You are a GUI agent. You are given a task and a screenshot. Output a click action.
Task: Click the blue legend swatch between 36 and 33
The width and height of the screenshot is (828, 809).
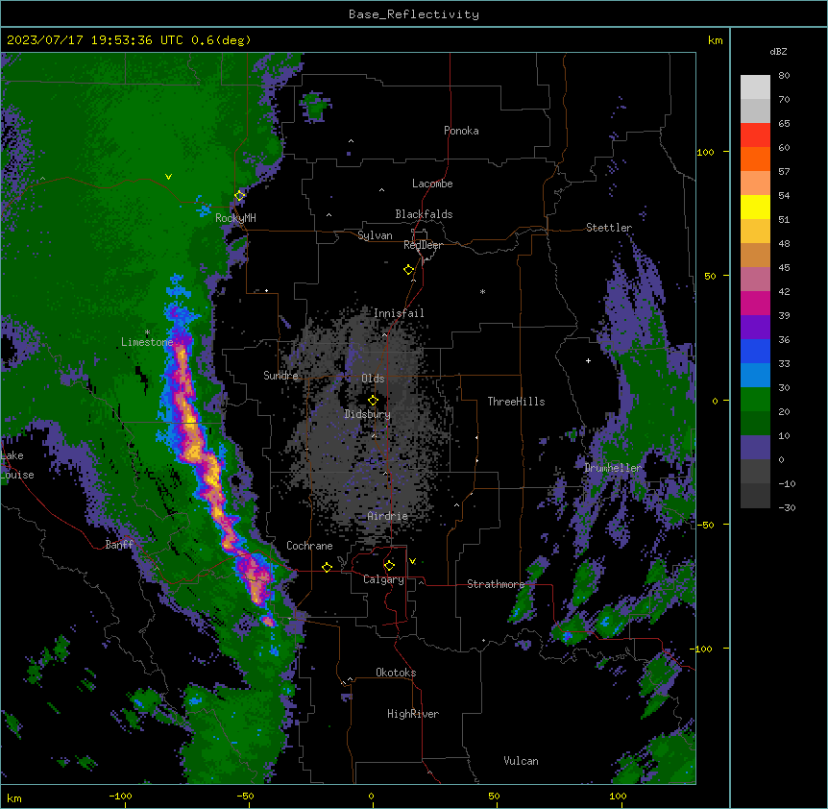pyautogui.click(x=755, y=352)
